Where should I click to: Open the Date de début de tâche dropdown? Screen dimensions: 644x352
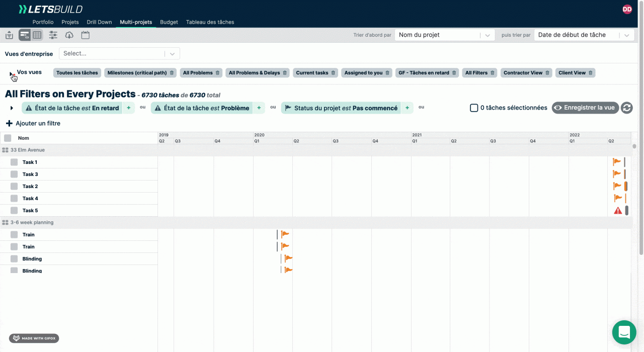pos(584,35)
